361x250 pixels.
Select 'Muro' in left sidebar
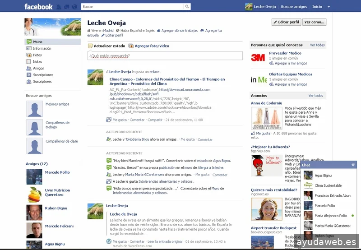coord(37,42)
